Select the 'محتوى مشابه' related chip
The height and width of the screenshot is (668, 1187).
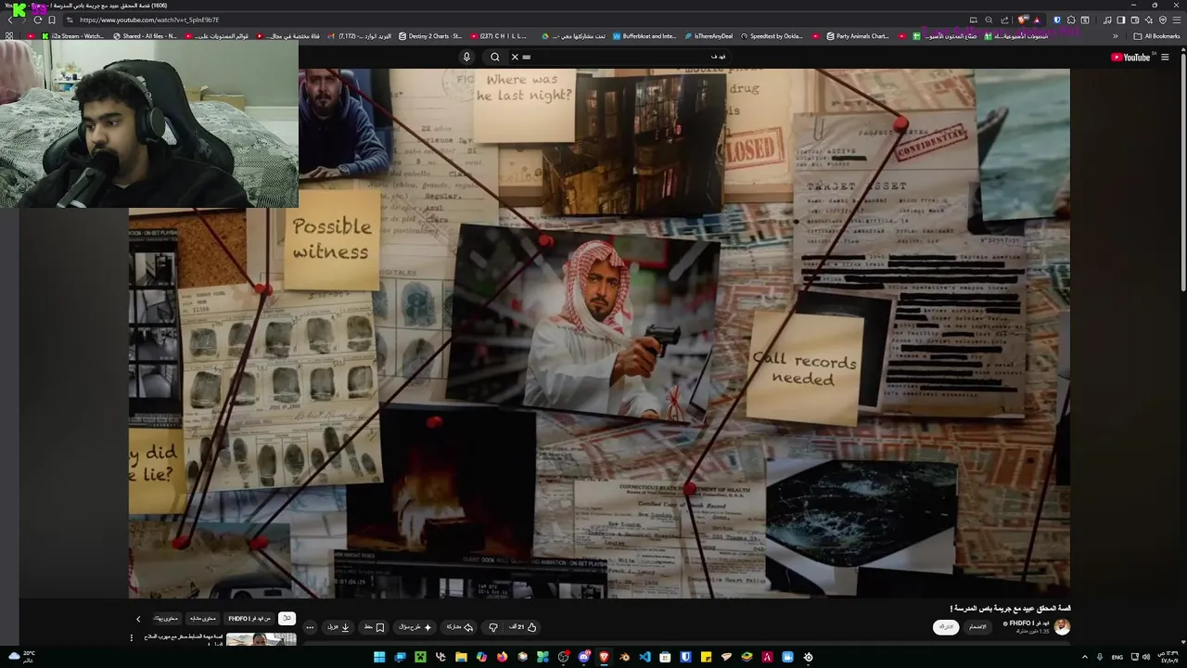[202, 618]
